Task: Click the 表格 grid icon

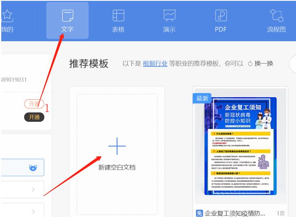Action: point(119,16)
